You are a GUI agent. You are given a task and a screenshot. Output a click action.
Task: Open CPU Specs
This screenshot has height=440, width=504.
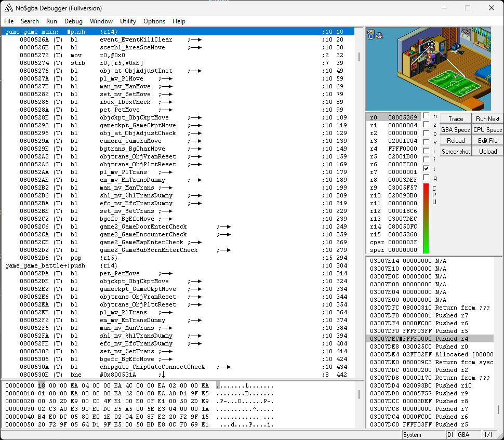487,129
